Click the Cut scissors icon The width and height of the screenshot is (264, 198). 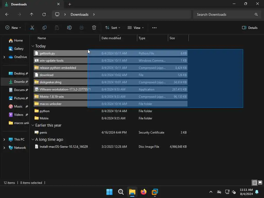coord(32,28)
